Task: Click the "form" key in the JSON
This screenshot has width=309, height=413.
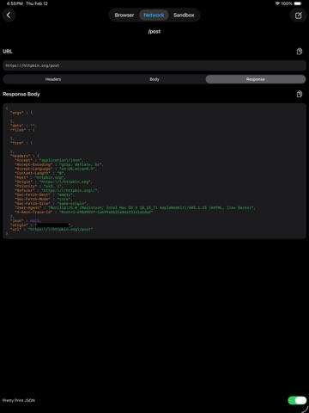Action: [x=17, y=143]
